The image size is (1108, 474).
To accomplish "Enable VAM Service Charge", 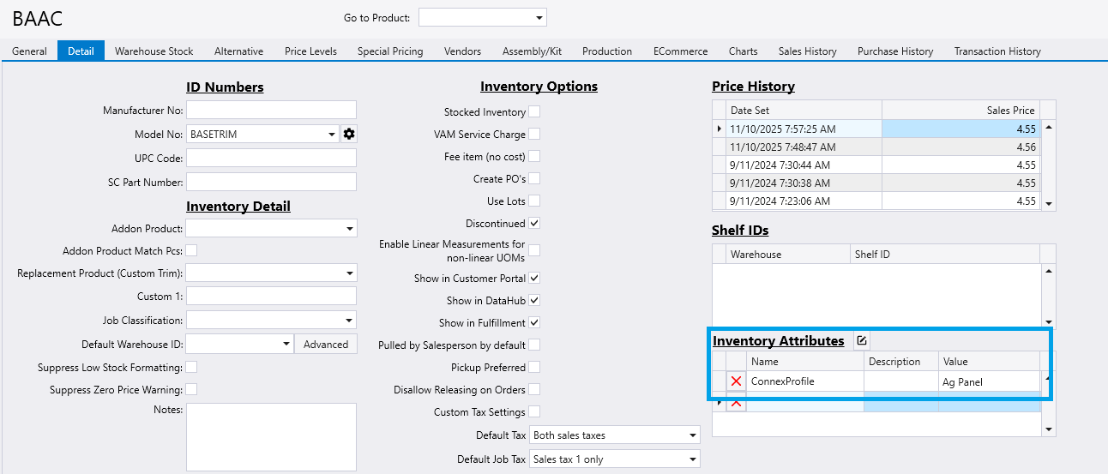I will tap(534, 134).
